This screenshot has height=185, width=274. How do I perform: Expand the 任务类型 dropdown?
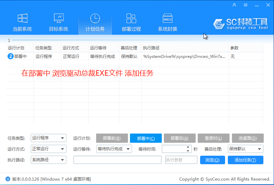tap(49, 138)
